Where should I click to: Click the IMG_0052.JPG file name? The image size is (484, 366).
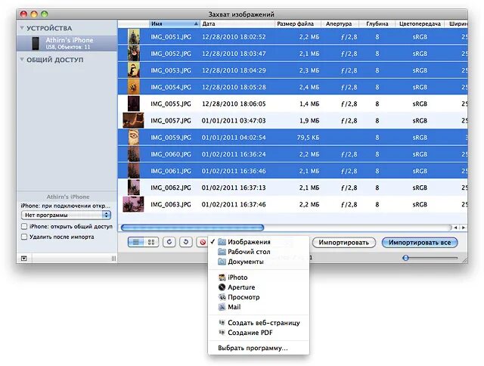[x=171, y=54]
